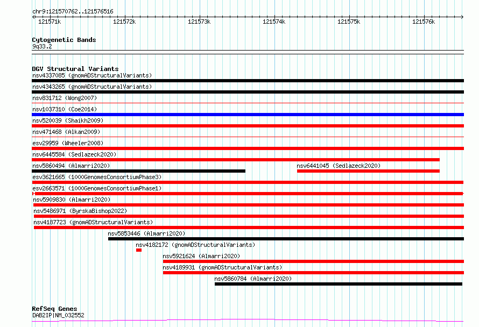
Task: Click the ruler's left arrow end
Action: pos(33,17)
